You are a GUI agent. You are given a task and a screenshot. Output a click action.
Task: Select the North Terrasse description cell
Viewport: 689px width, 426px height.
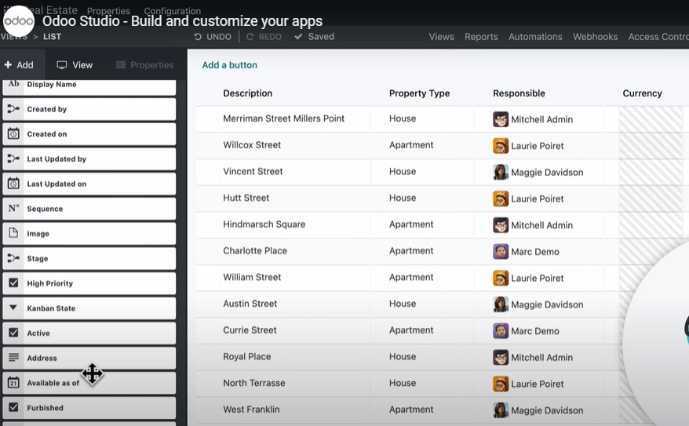coord(253,383)
